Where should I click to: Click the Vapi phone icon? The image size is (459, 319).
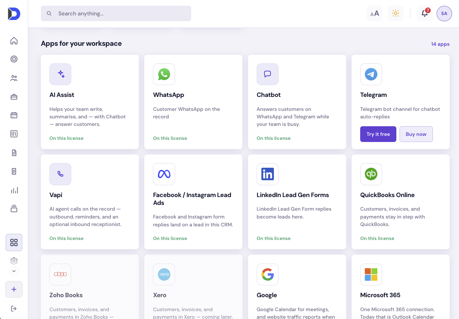(61, 174)
